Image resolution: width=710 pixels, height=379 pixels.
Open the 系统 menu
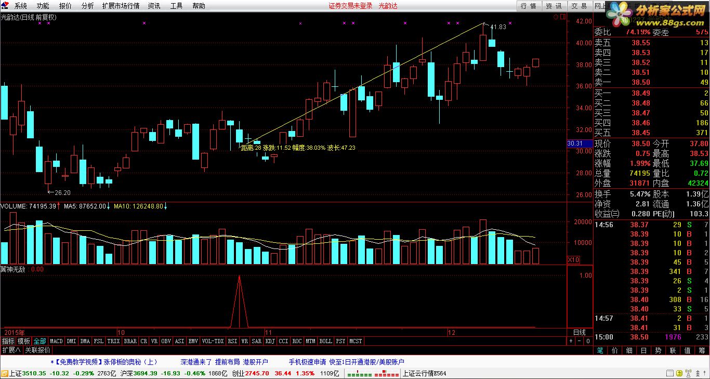[21, 6]
